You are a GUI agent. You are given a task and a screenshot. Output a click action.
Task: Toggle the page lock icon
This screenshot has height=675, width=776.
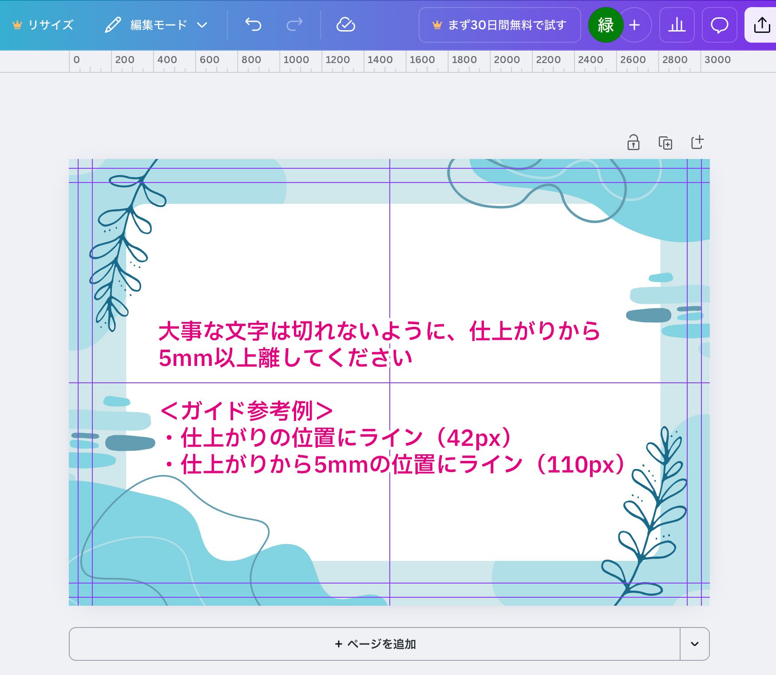(633, 143)
